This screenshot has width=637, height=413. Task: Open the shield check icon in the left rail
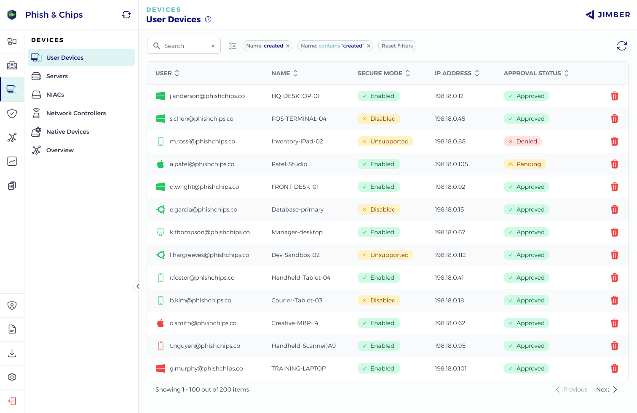pos(12,113)
